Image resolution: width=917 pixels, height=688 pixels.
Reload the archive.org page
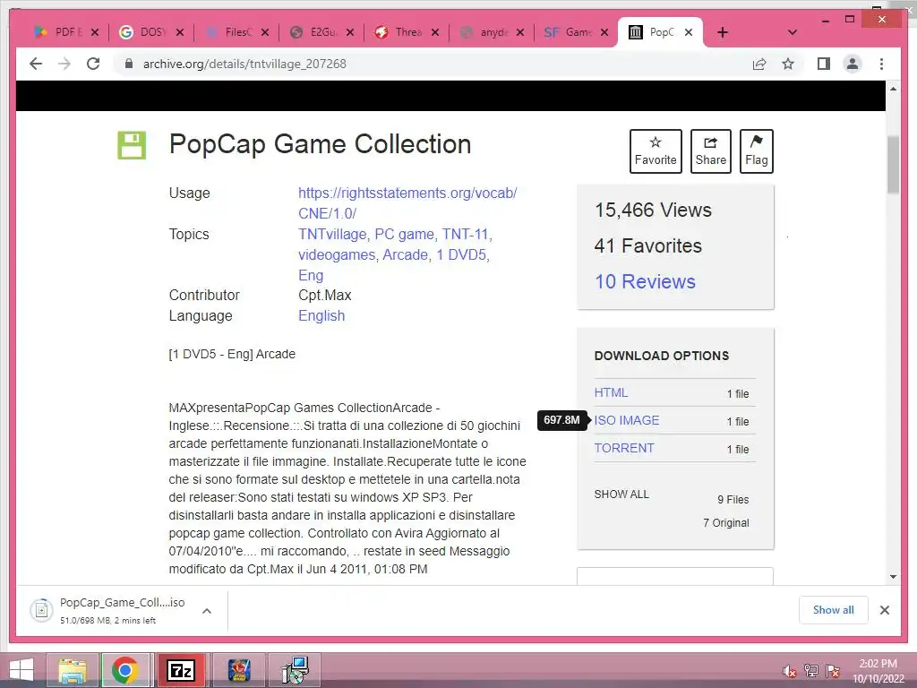(x=93, y=64)
